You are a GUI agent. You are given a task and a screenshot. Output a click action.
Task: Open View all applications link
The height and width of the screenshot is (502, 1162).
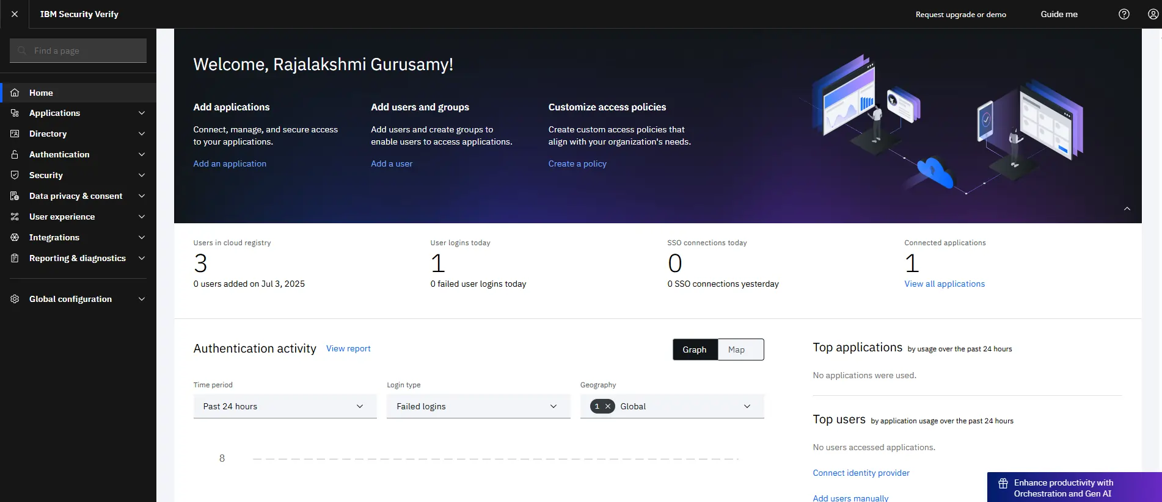945,284
